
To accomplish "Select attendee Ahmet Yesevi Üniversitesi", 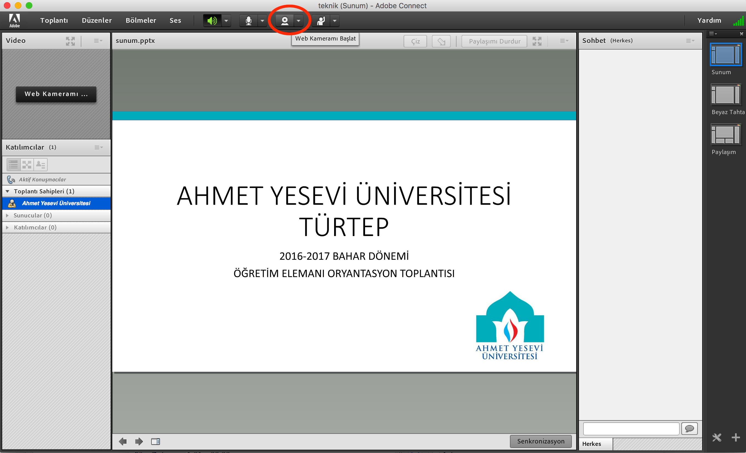I will [56, 203].
